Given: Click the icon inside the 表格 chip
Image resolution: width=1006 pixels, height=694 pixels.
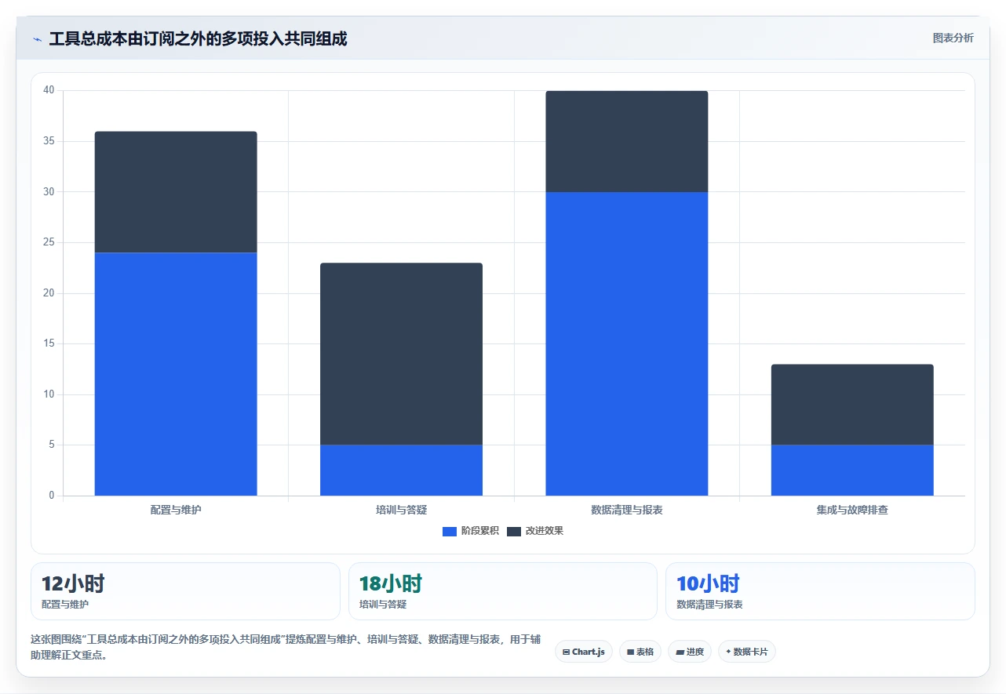Looking at the screenshot, I should pos(630,652).
